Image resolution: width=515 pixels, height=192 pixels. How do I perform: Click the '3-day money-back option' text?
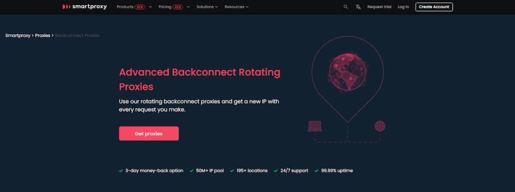pyautogui.click(x=154, y=171)
